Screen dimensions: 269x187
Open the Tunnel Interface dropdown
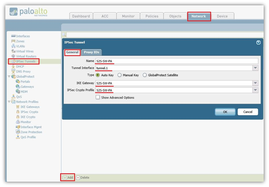coord(255,68)
